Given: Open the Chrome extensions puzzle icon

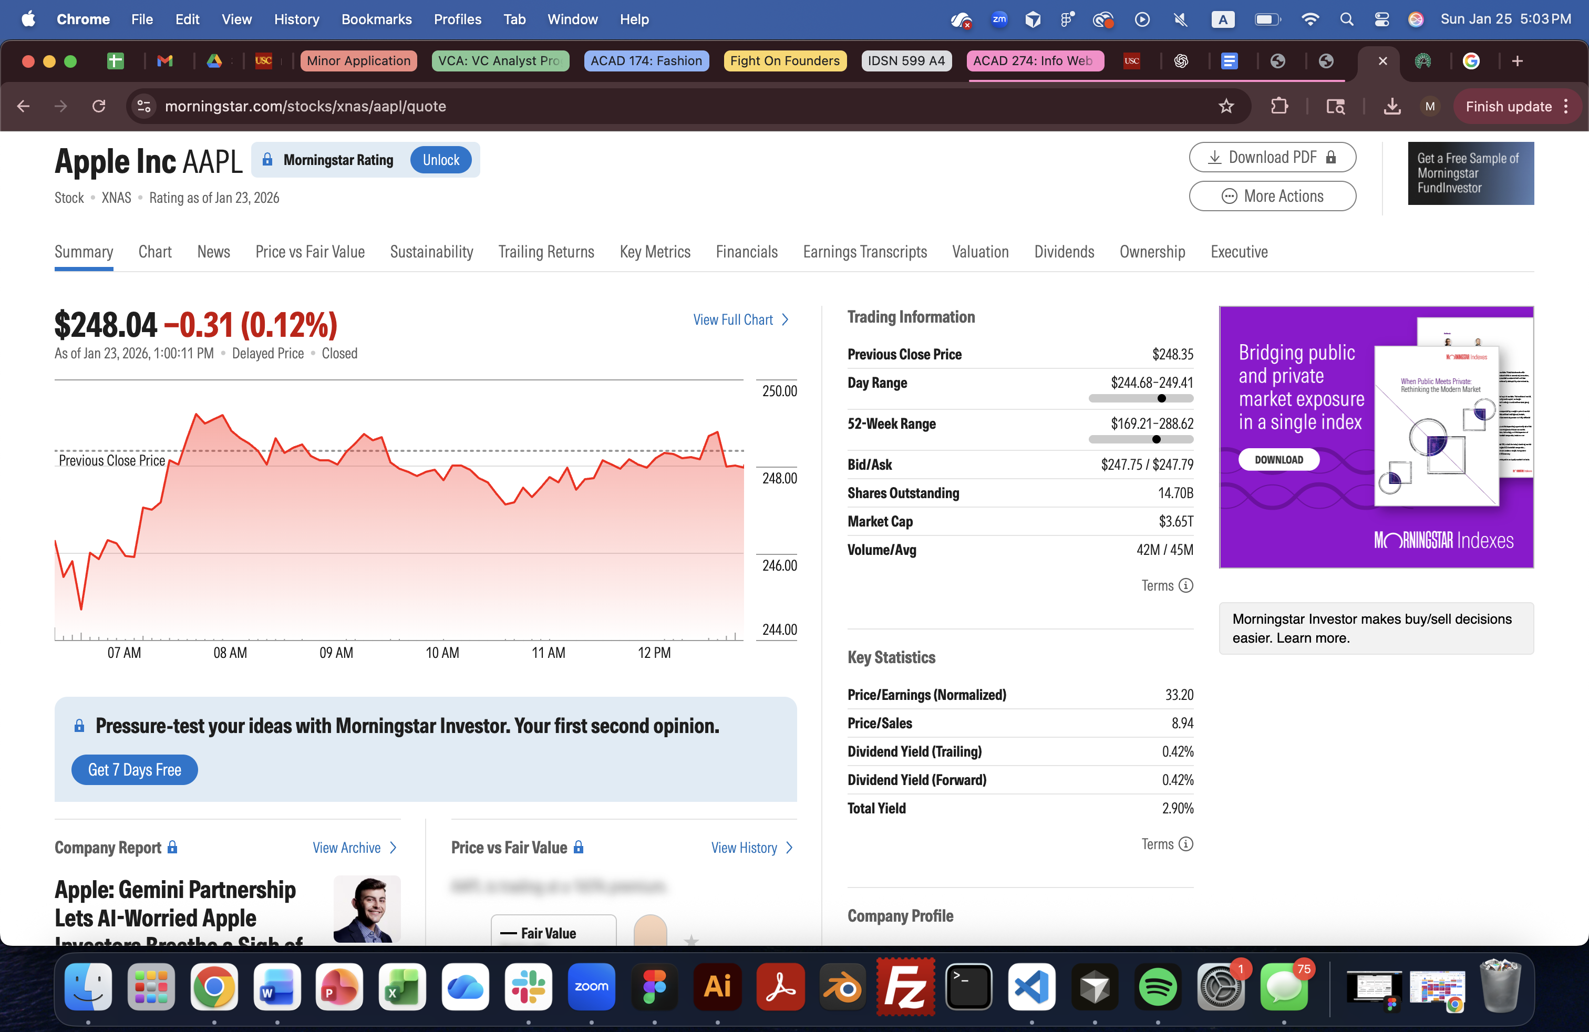Looking at the screenshot, I should pyautogui.click(x=1278, y=106).
